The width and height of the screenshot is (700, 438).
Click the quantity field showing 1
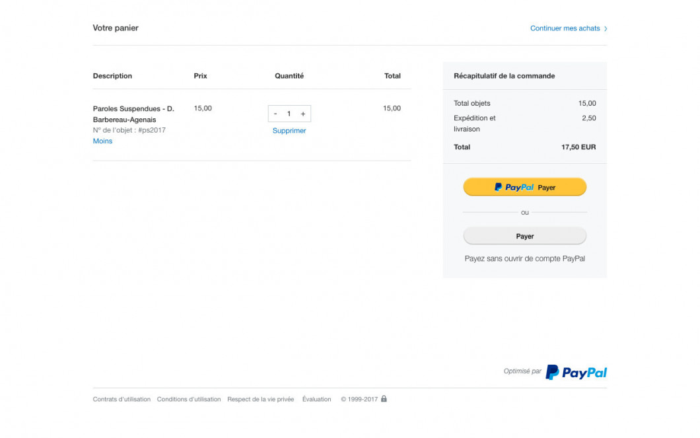(289, 114)
